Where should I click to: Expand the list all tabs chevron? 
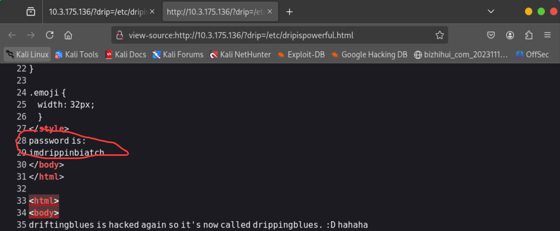pos(491,11)
